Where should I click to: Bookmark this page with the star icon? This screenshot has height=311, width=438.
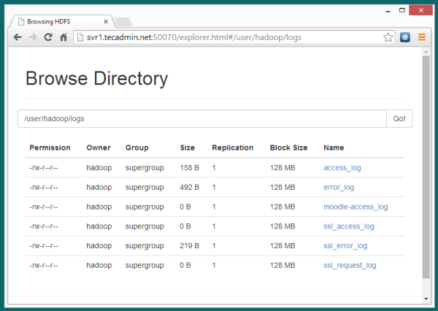coord(388,37)
